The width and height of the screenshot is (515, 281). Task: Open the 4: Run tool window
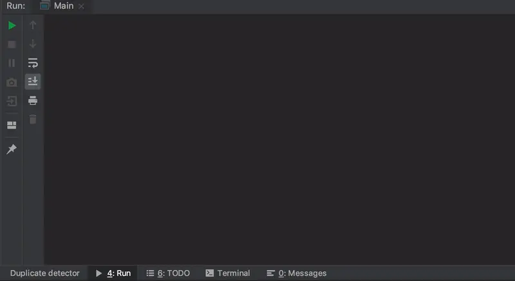(113, 273)
